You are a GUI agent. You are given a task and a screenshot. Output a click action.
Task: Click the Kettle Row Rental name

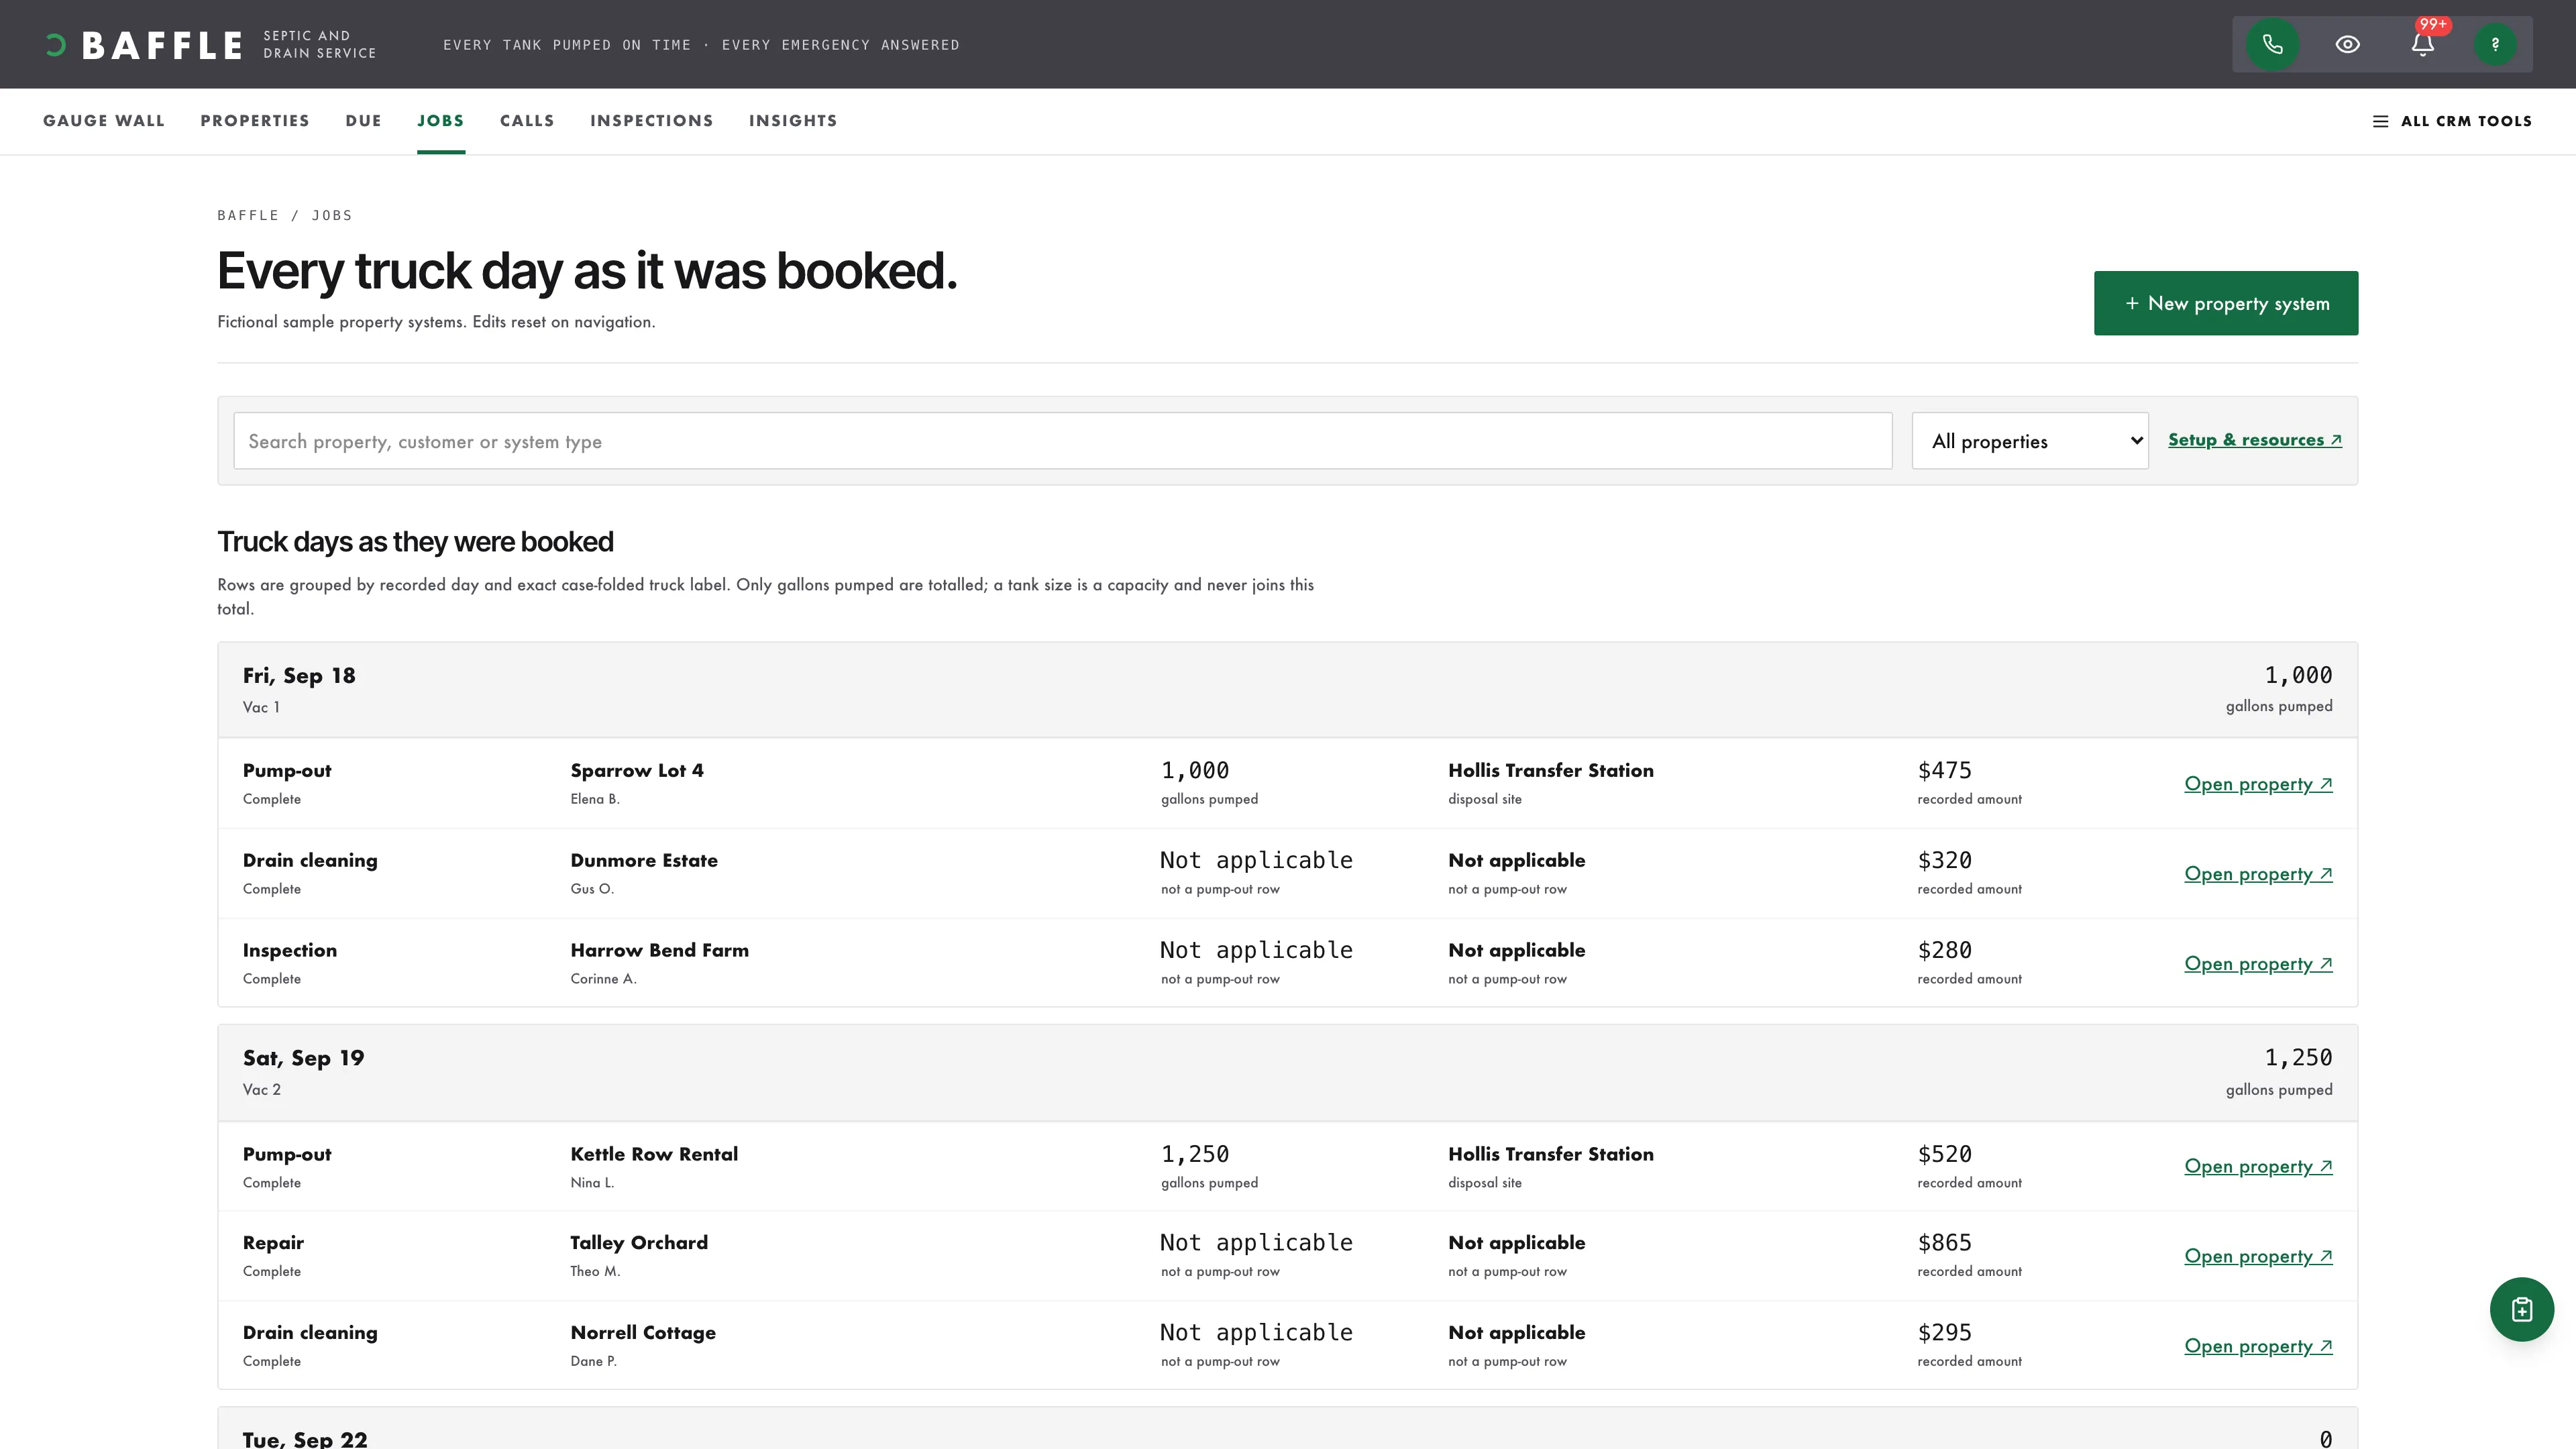pos(654,1154)
